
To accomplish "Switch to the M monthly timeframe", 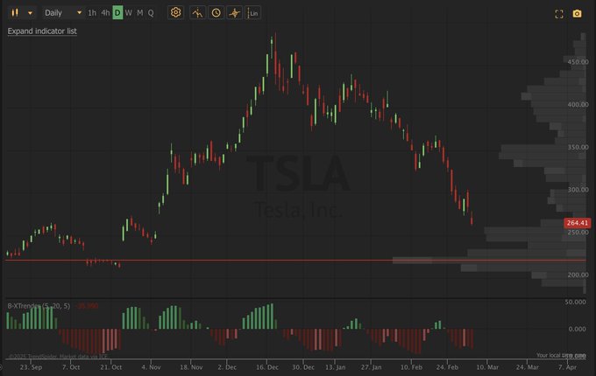I will pyautogui.click(x=140, y=13).
